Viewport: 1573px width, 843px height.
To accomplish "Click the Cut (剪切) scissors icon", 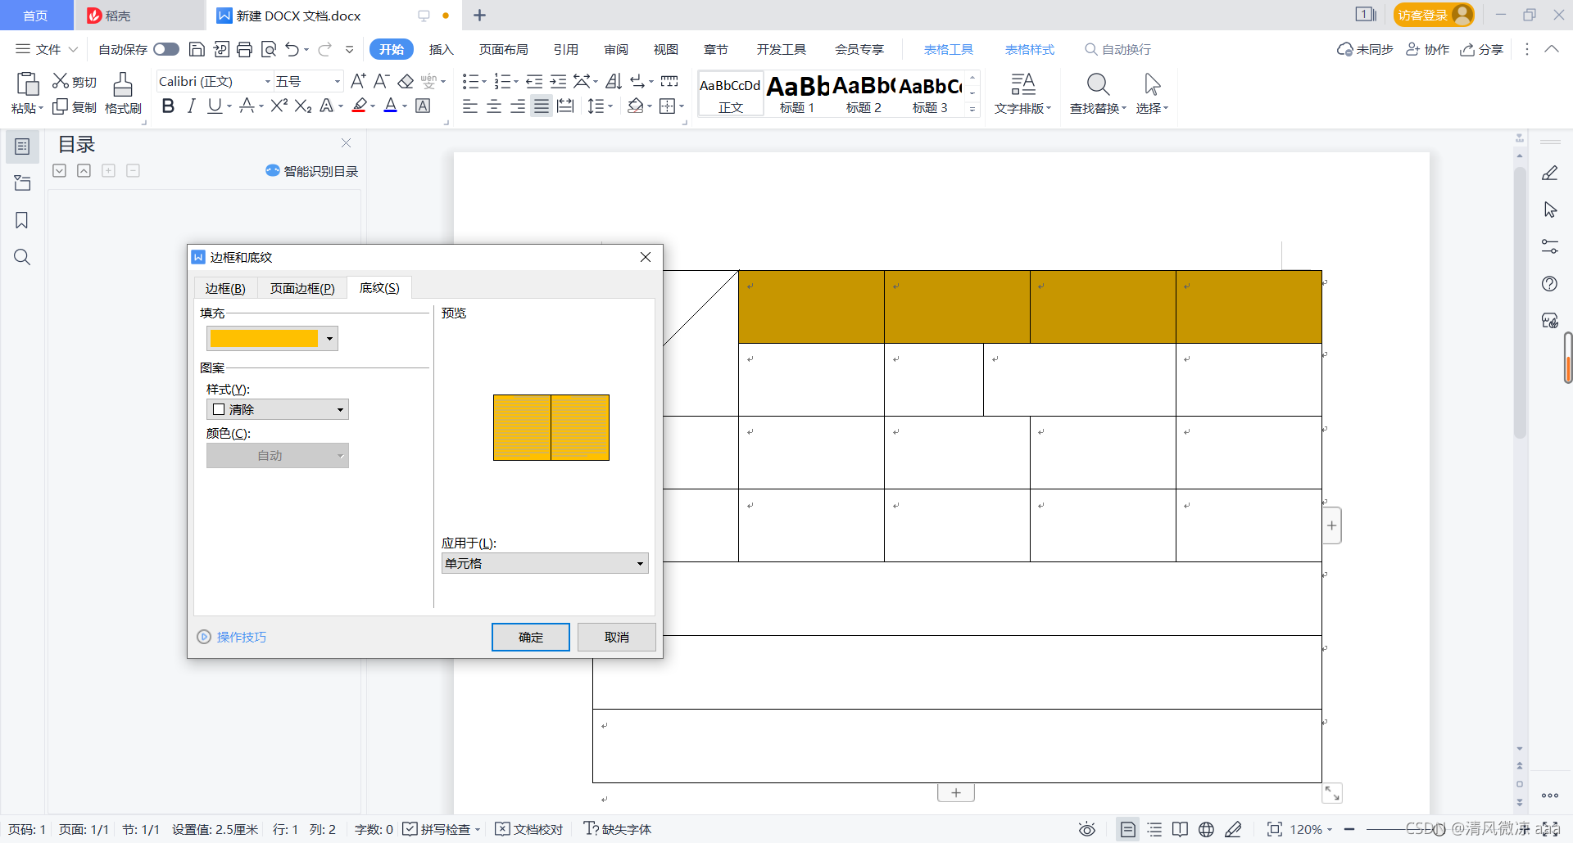I will 61,81.
